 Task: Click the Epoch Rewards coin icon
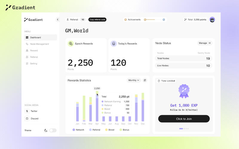coord(71,44)
